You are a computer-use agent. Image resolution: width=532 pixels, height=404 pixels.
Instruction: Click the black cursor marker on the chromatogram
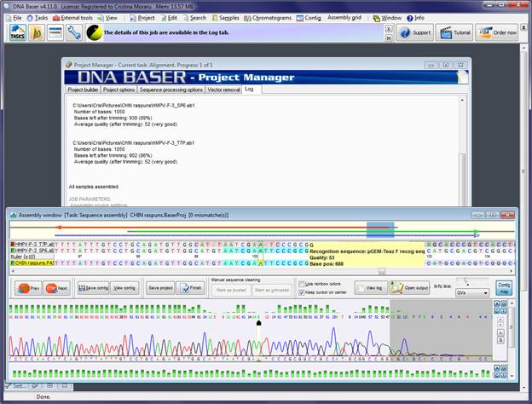258,323
